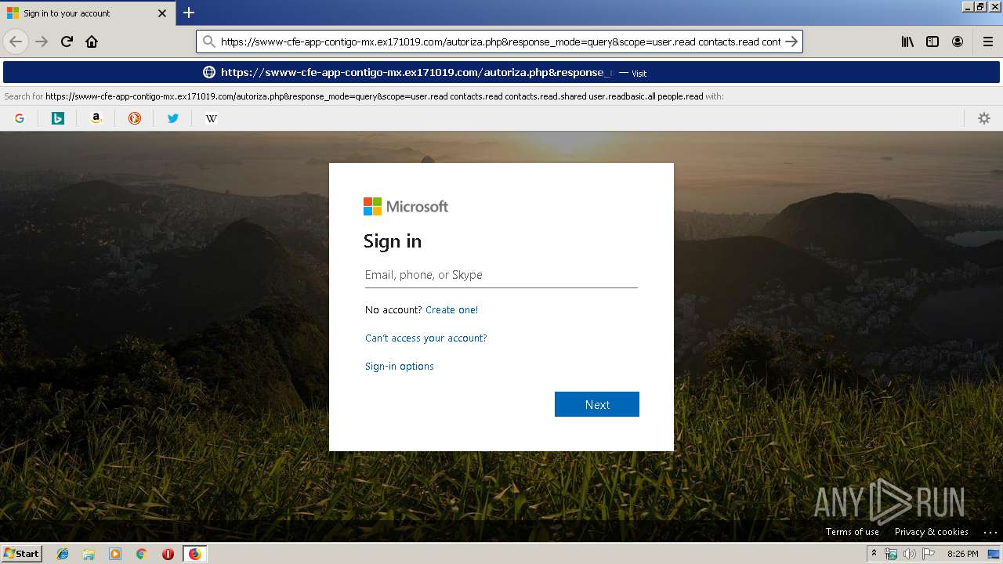Viewport: 1003px width, 564px height.
Task: Search with the Bing engine icon
Action: (x=58, y=118)
